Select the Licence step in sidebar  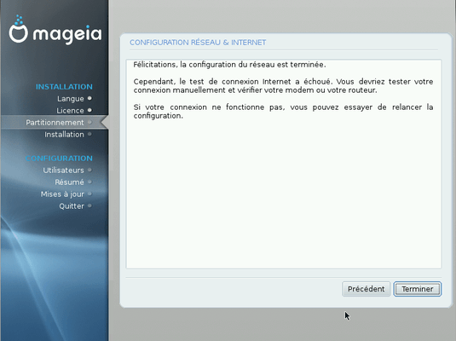point(70,111)
